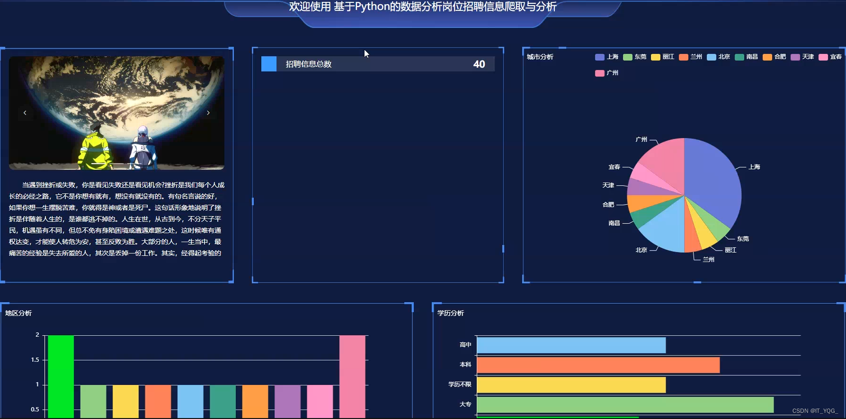
Task: Select the purple 天津 pie slice
Action: pos(644,188)
